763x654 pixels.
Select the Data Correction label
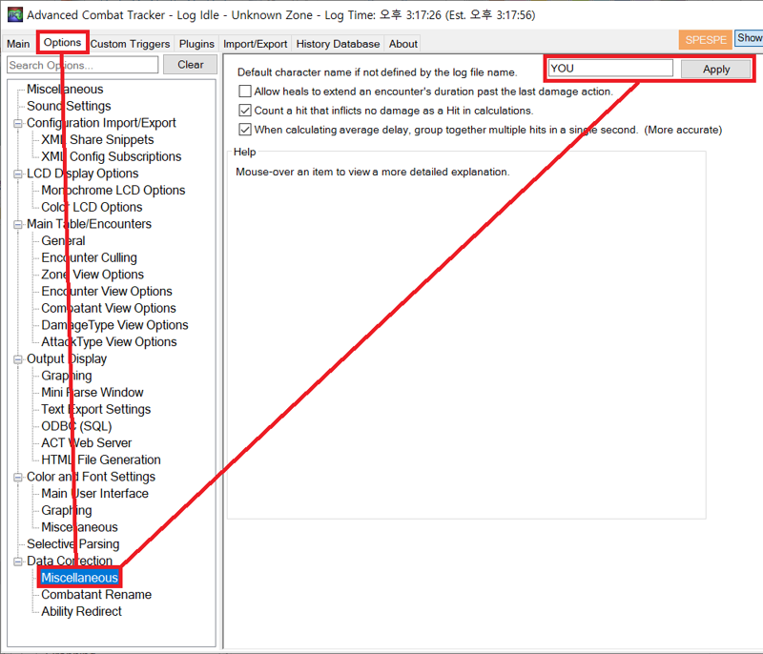coord(69,562)
